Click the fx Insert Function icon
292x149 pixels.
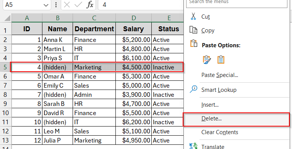point(90,5)
